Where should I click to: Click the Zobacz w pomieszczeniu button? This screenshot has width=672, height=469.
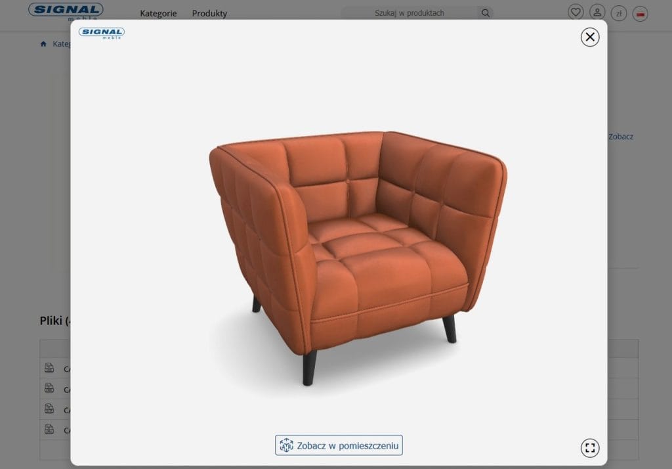point(338,445)
